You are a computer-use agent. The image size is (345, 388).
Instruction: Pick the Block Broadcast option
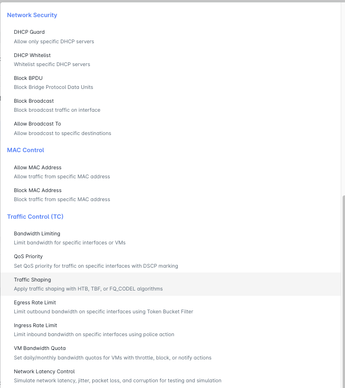tap(34, 101)
